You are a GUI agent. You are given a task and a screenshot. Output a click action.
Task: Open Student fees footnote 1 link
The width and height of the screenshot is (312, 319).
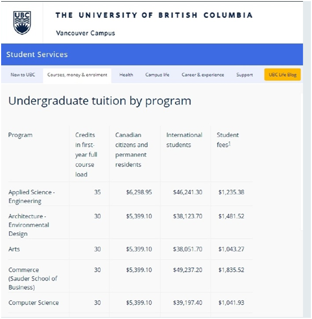(x=229, y=144)
